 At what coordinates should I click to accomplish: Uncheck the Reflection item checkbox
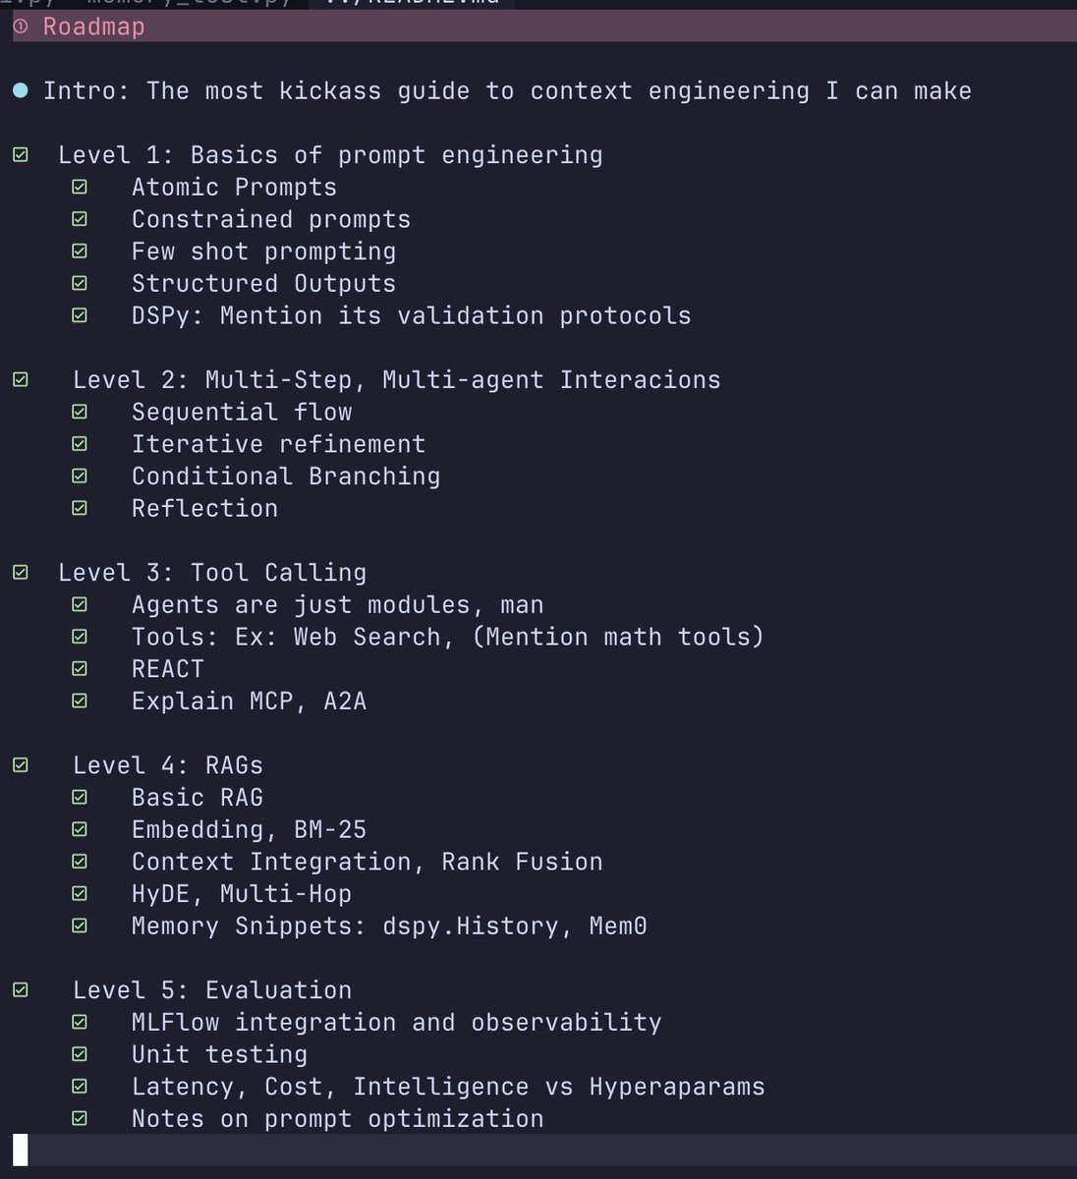click(x=80, y=508)
